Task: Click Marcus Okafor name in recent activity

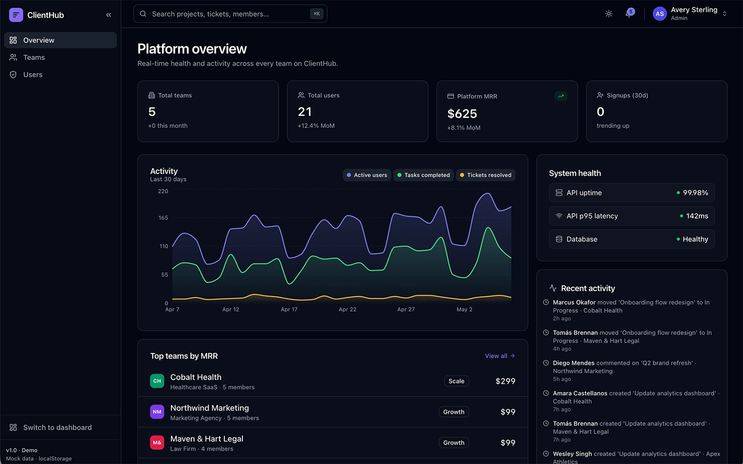Action: (x=574, y=303)
